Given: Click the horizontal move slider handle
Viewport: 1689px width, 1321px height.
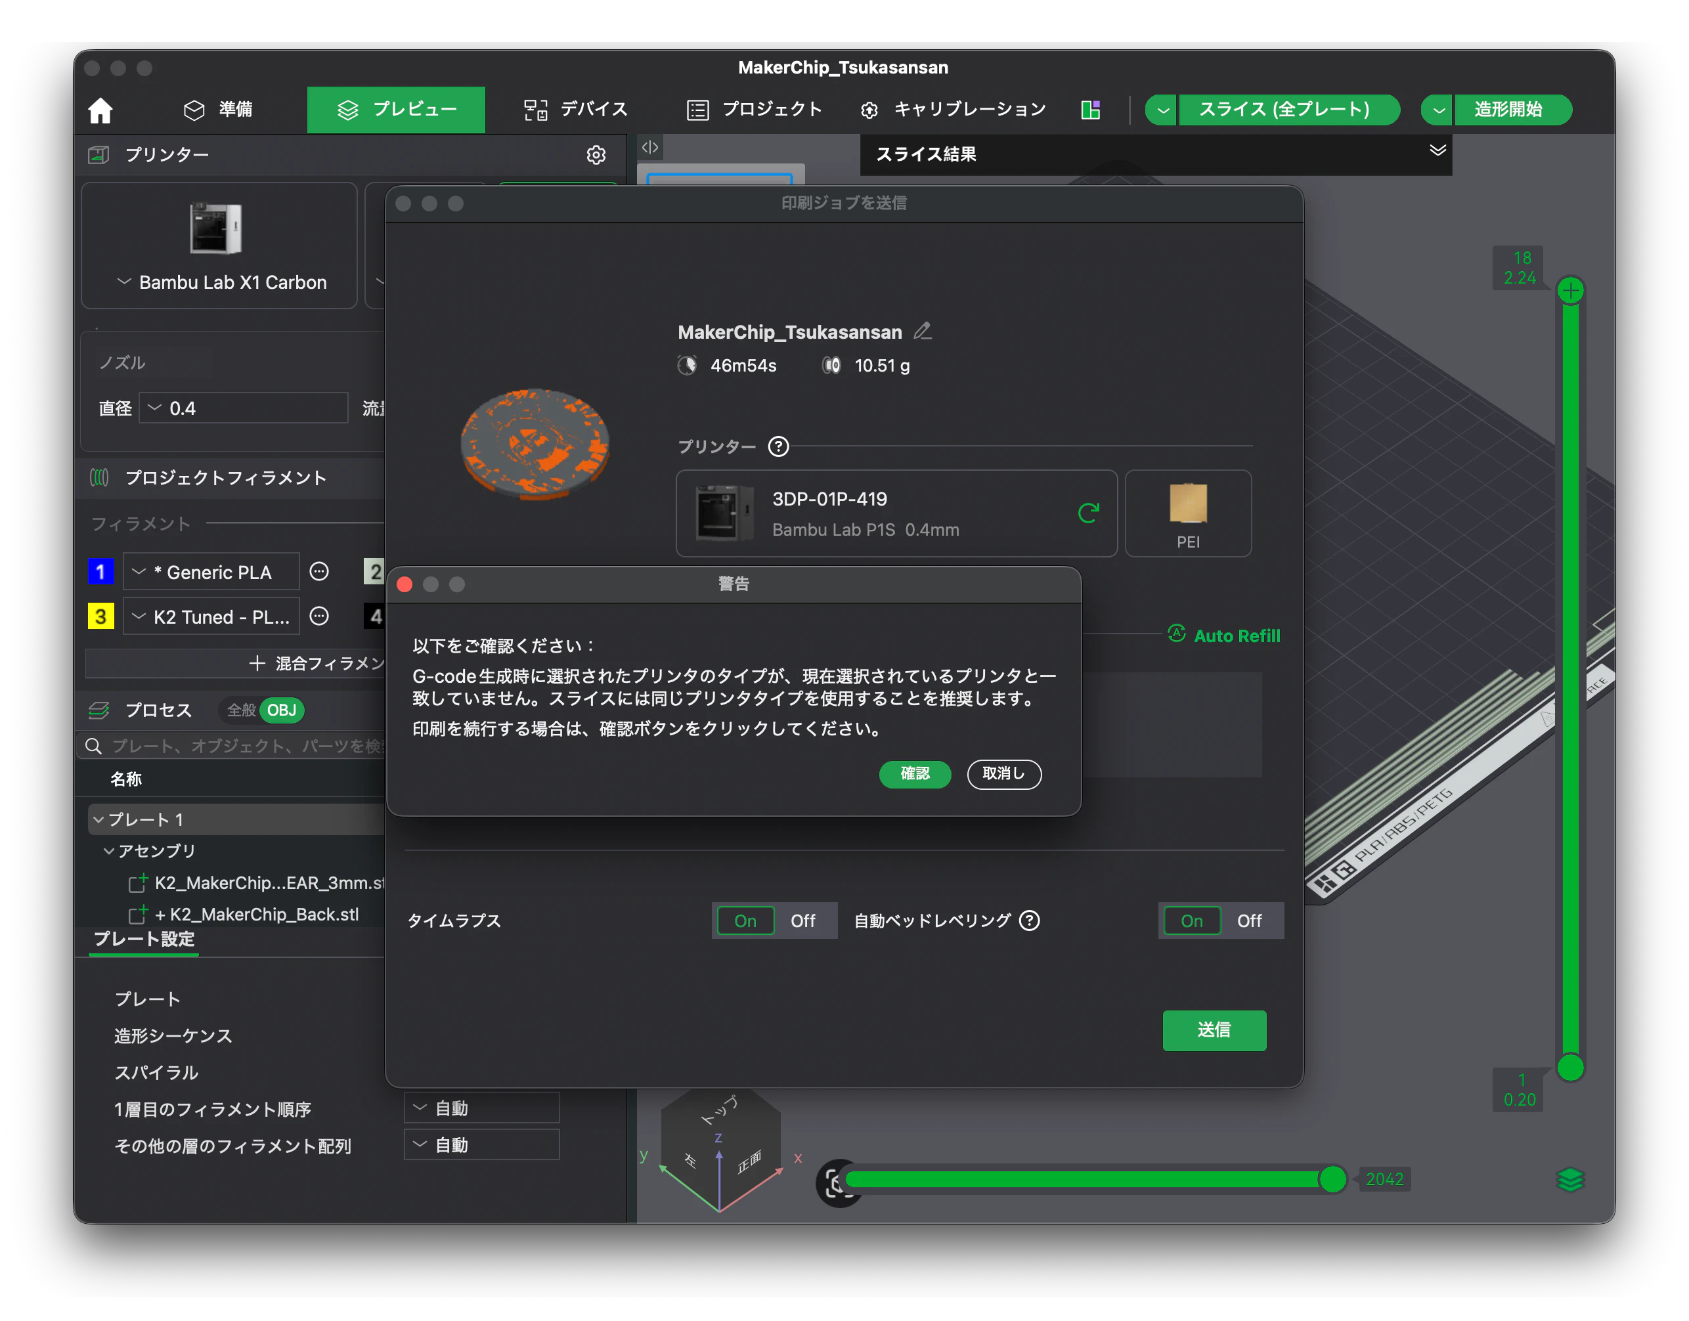Looking at the screenshot, I should click(1332, 1179).
